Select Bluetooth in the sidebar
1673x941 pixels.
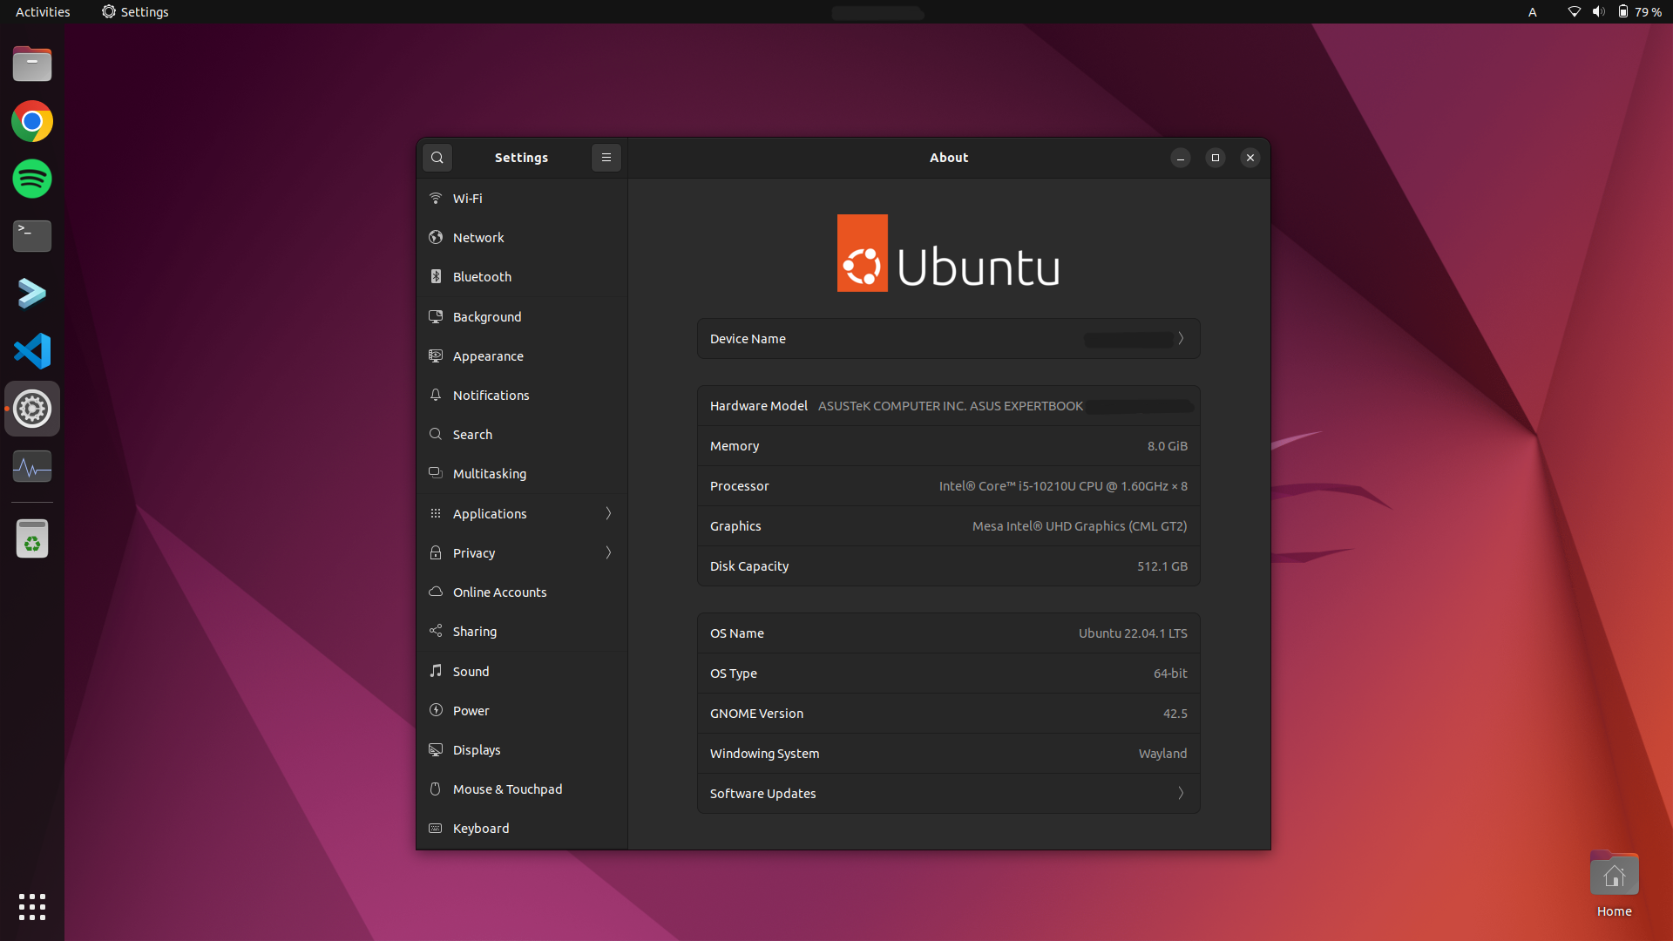pos(482,276)
